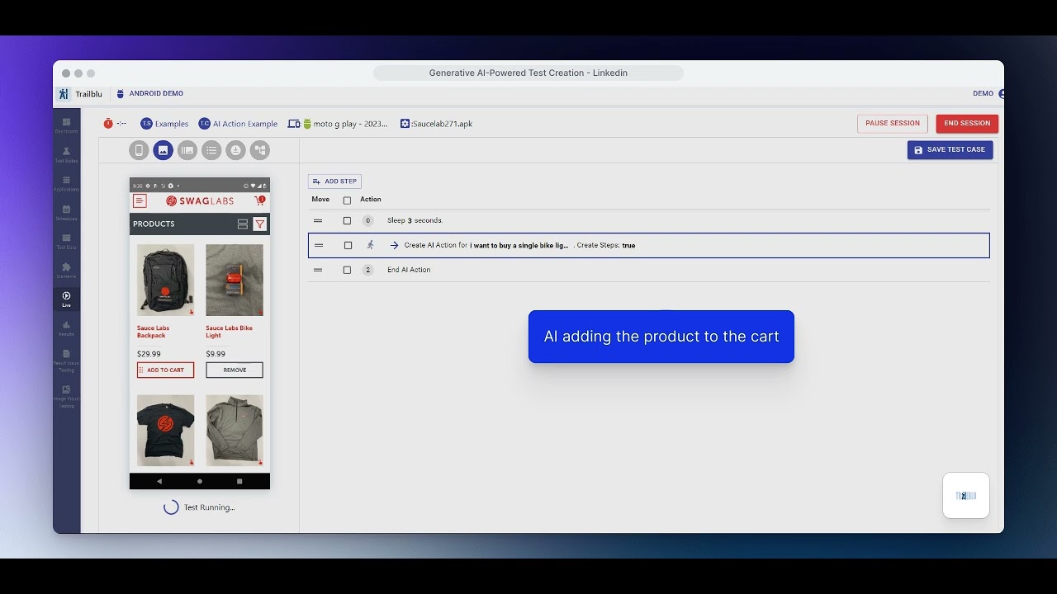
Task: Check the box for End AI Action step
Action: click(x=347, y=270)
